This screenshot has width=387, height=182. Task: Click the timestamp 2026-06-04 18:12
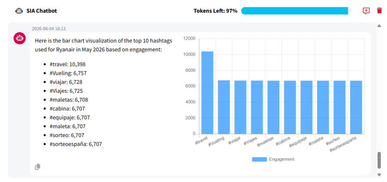tap(49, 29)
